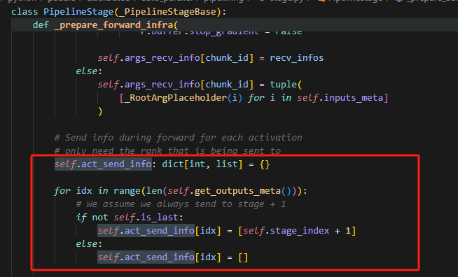Click the empty {} dictionary literal
The width and height of the screenshot is (458, 277).
point(264,164)
